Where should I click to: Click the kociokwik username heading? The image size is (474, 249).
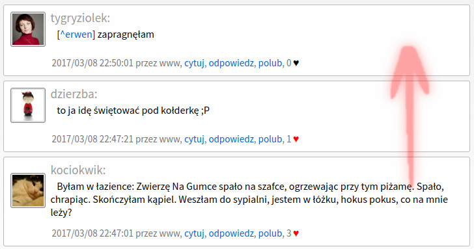[x=78, y=170]
